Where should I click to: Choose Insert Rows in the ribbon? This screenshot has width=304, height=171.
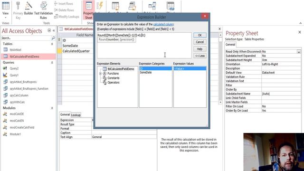[x=64, y=3]
